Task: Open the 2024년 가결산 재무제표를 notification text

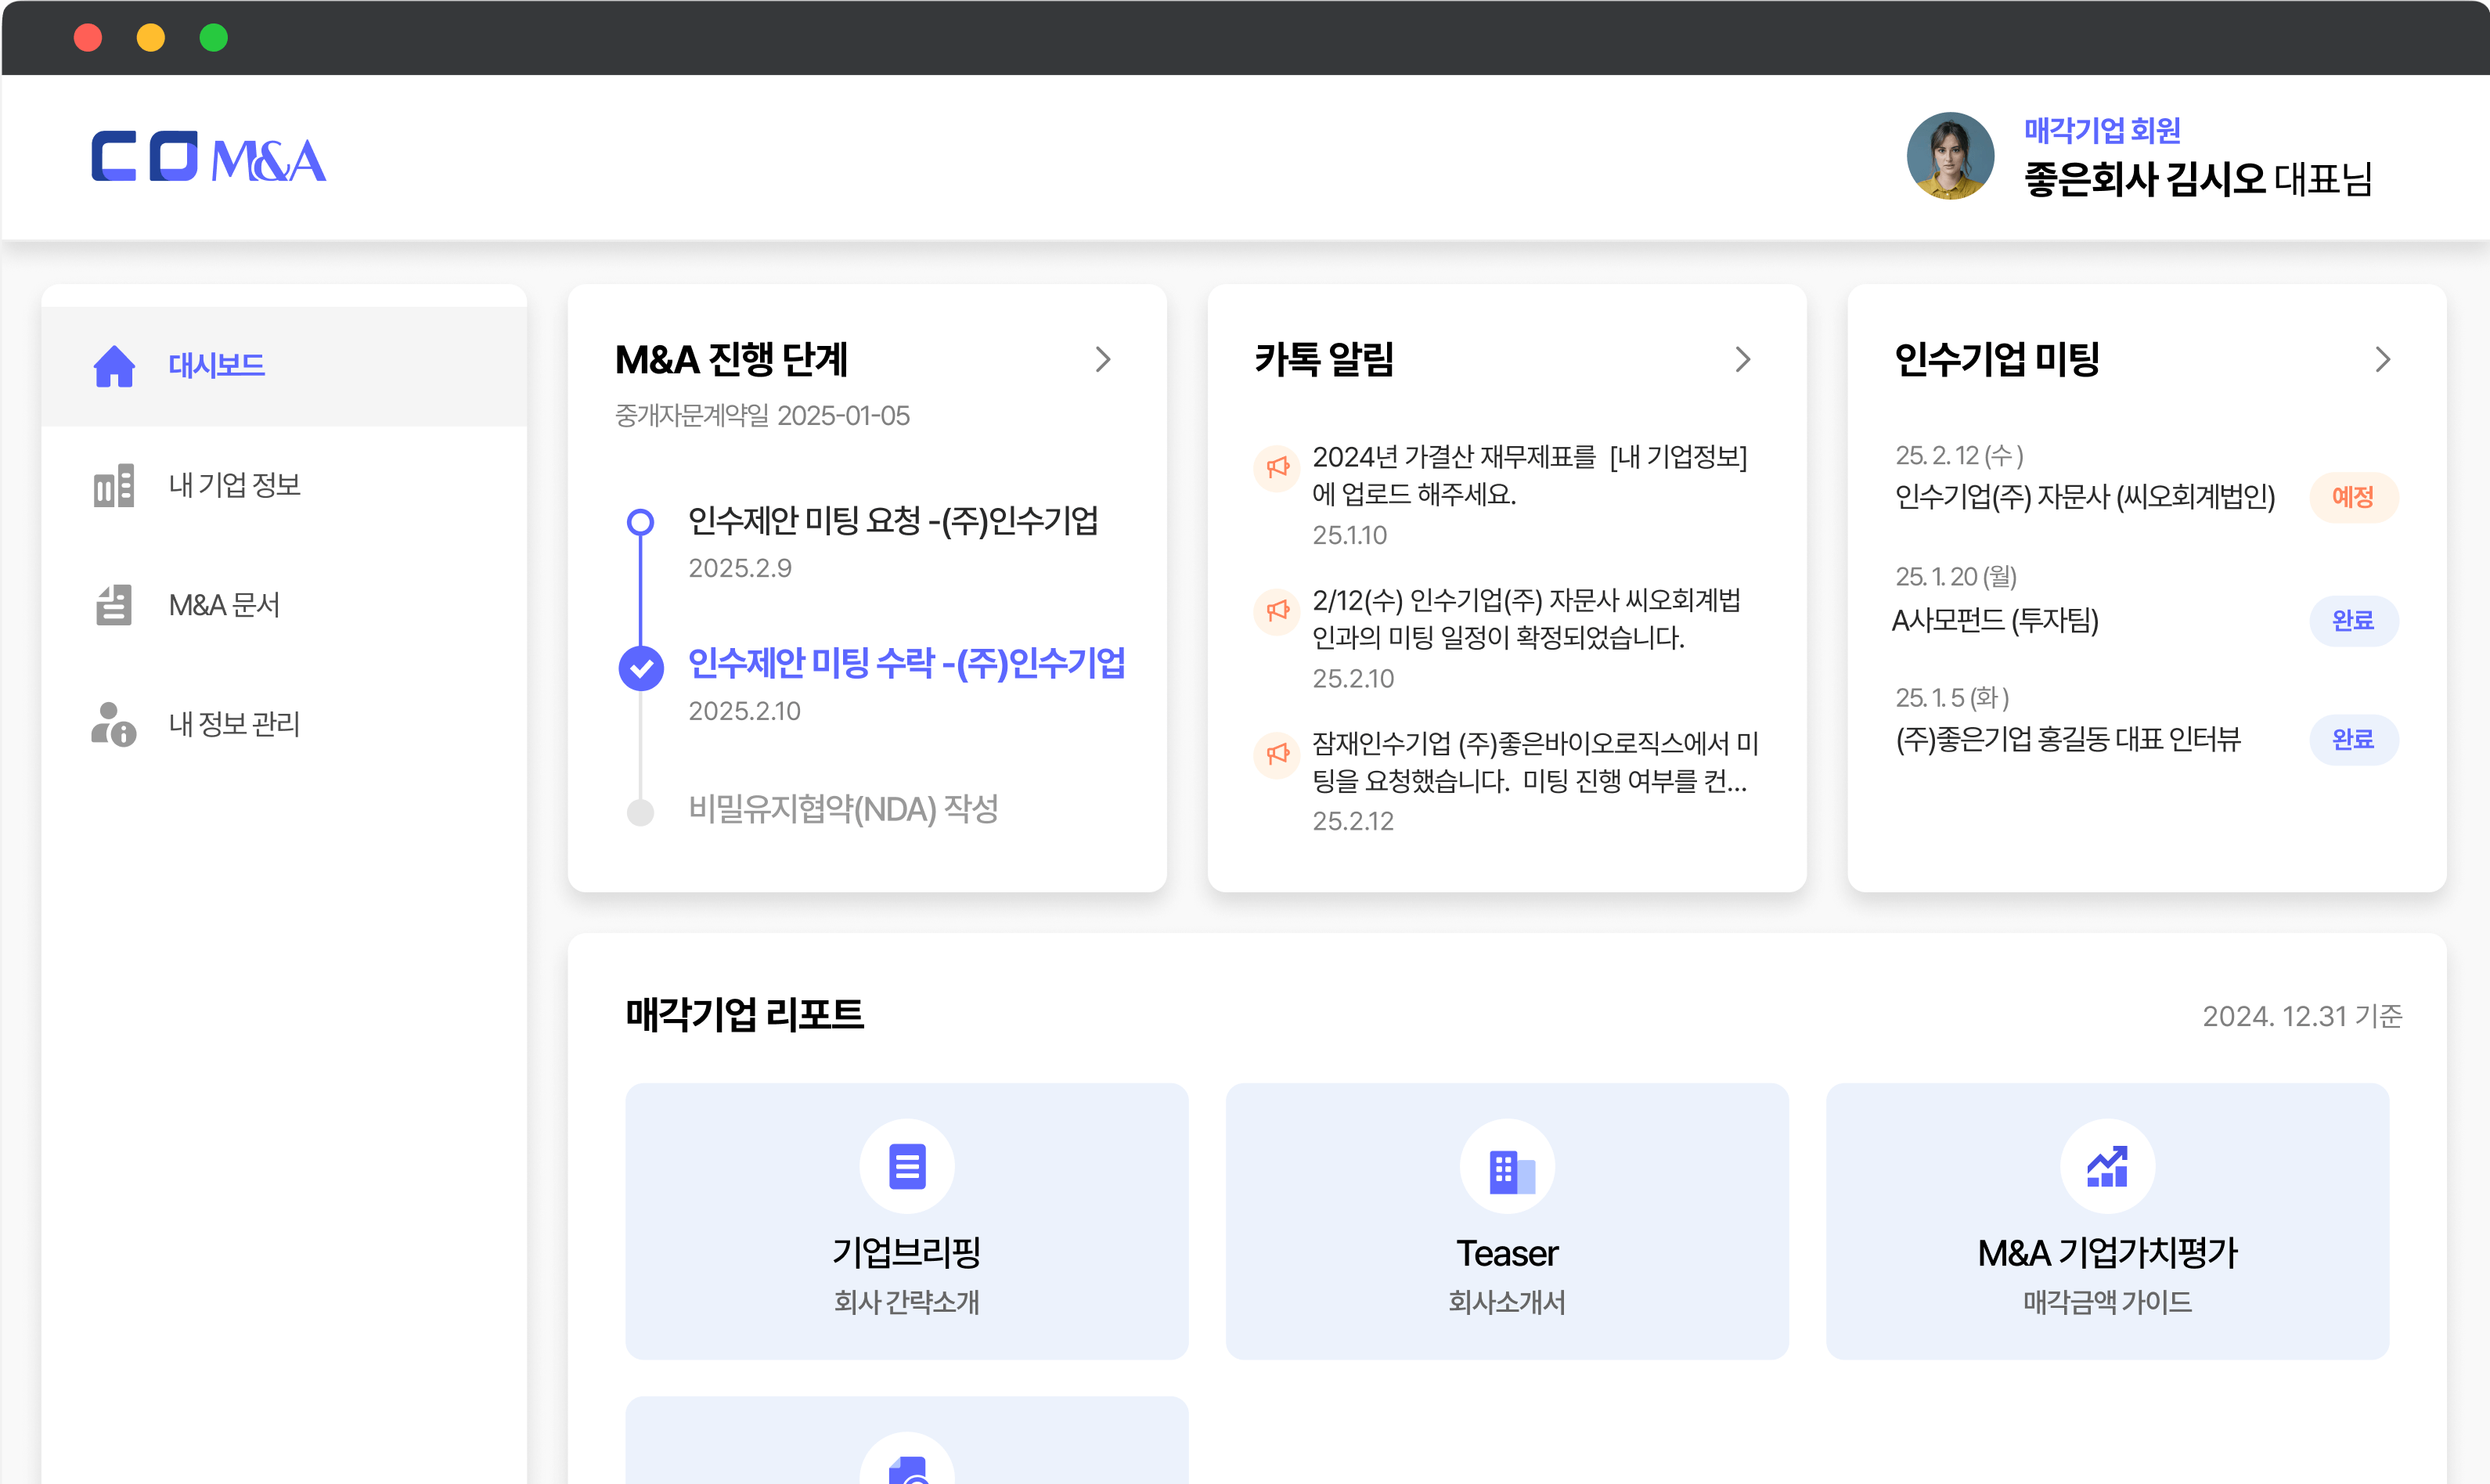Action: point(1530,475)
